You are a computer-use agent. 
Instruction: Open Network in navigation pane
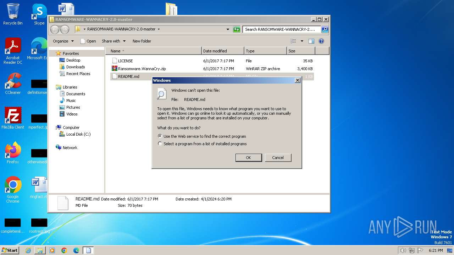pos(70,148)
